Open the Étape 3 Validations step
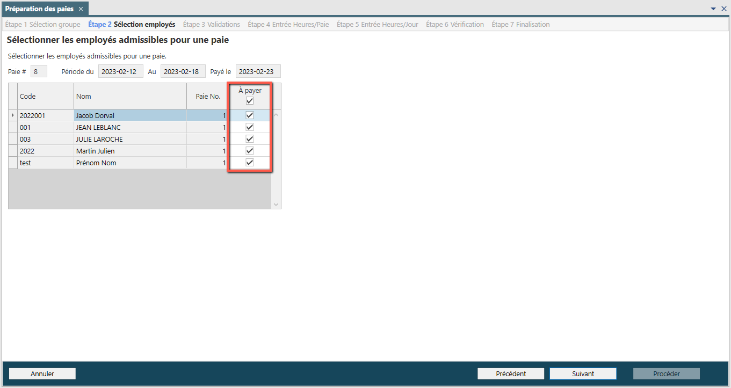This screenshot has width=731, height=388. click(x=212, y=24)
